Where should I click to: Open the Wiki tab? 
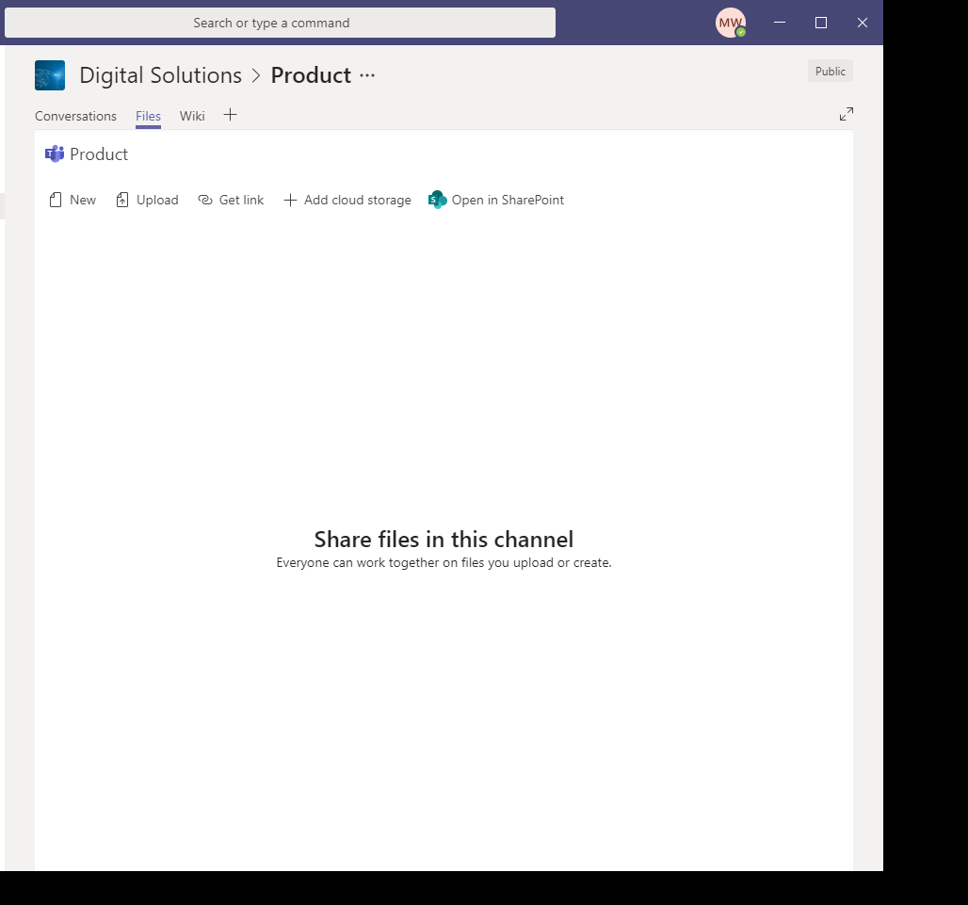[192, 116]
